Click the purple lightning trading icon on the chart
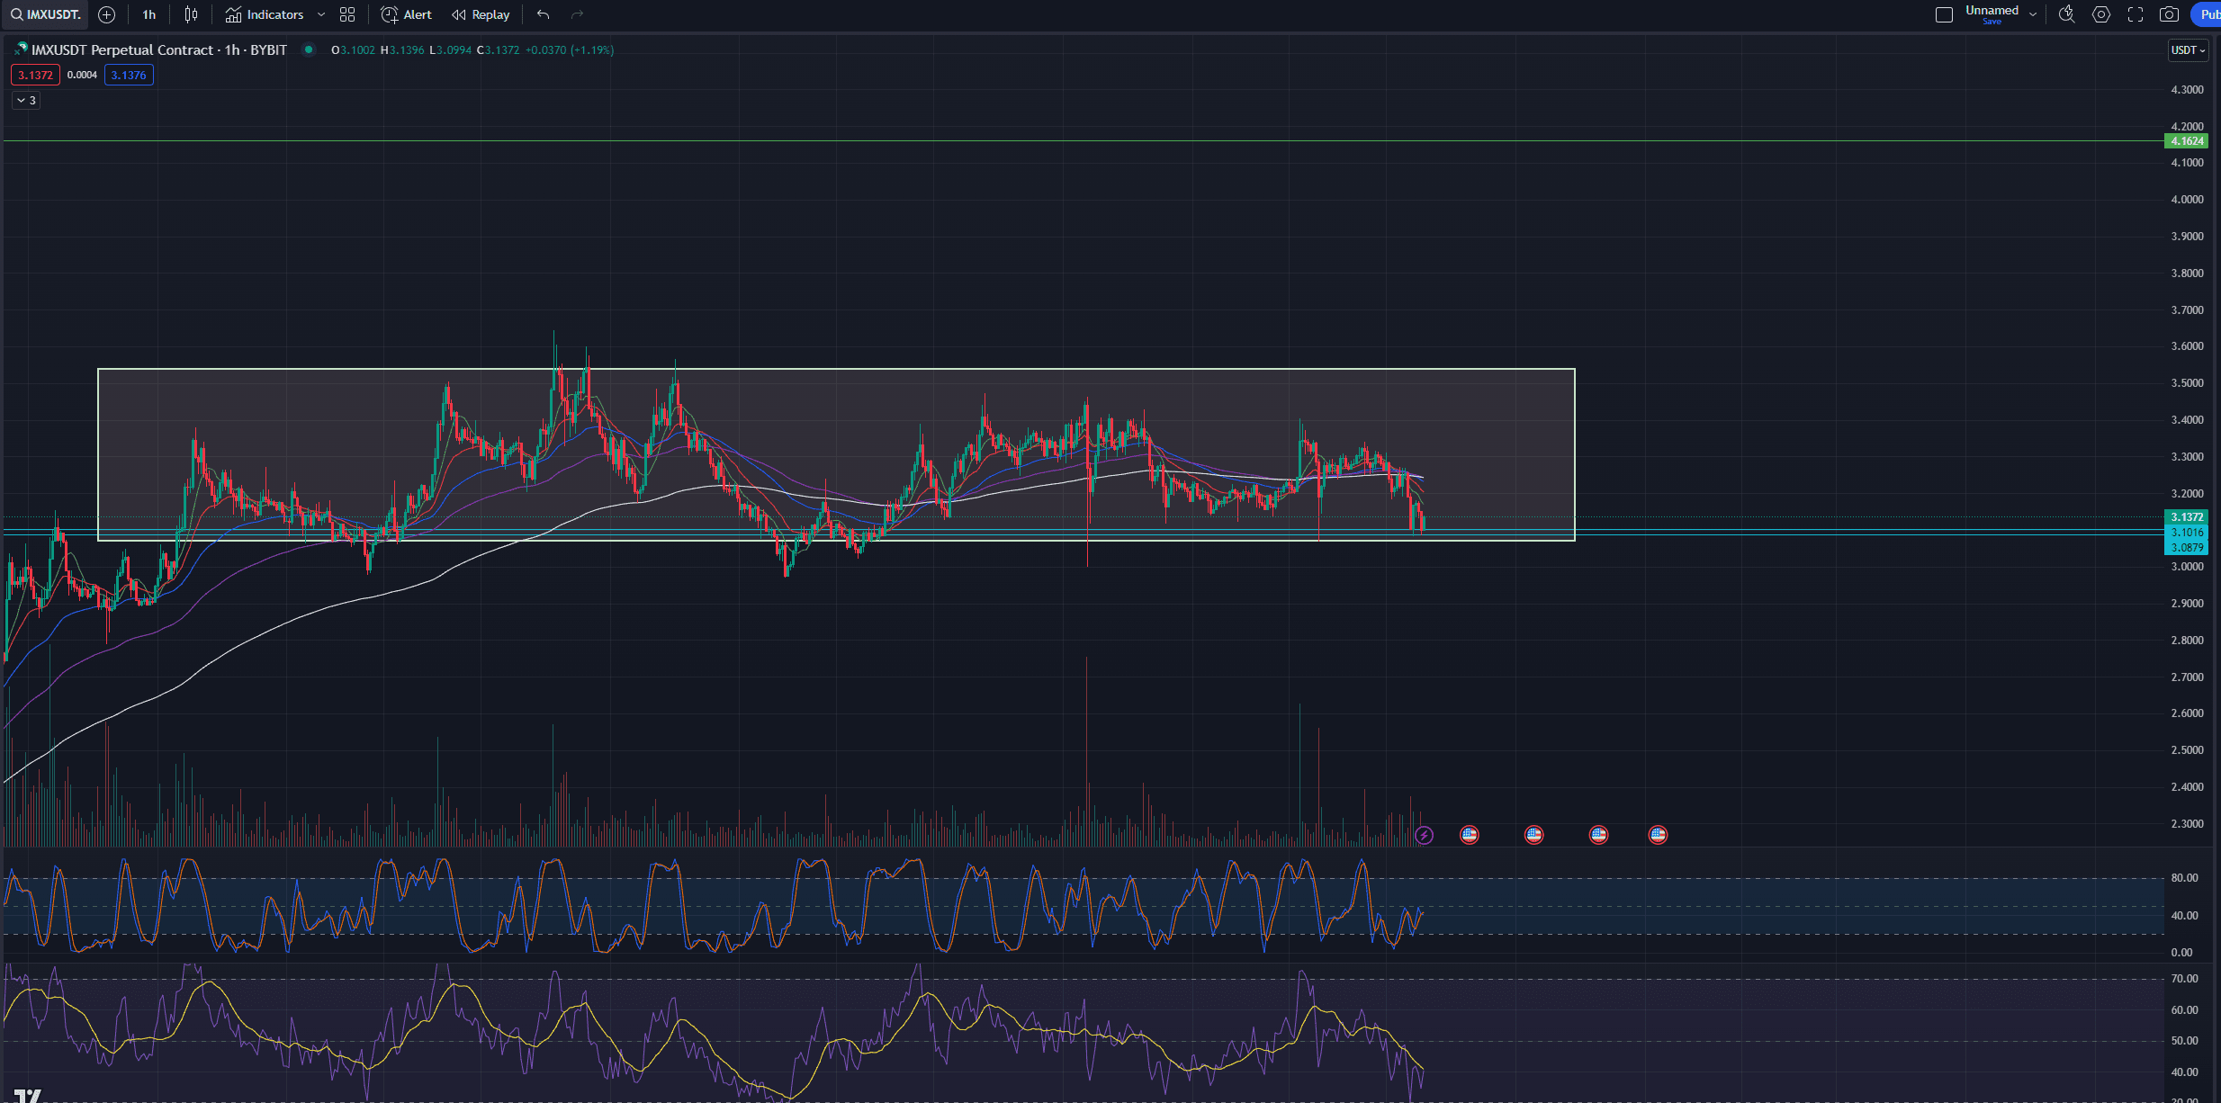2221x1103 pixels. (1425, 835)
